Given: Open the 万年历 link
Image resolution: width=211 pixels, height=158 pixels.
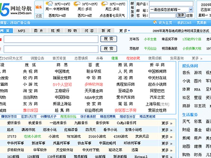Looking at the screenshot, I should [134, 39].
